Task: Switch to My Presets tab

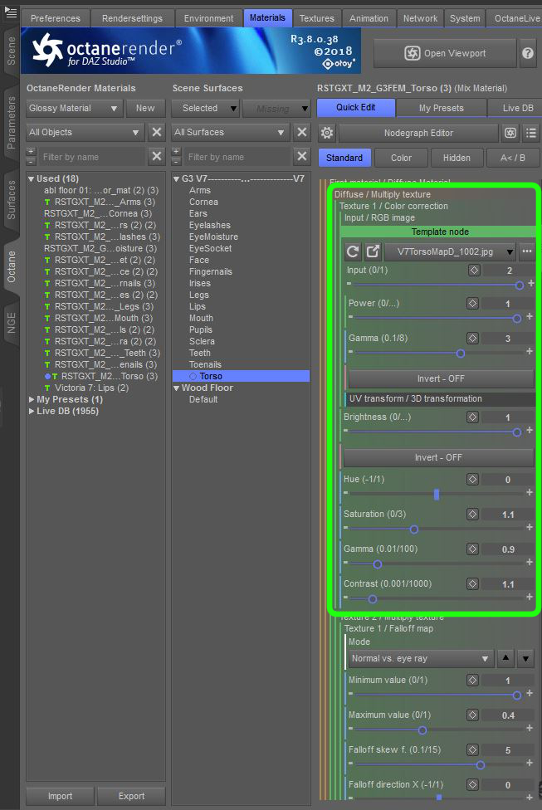Action: point(442,108)
